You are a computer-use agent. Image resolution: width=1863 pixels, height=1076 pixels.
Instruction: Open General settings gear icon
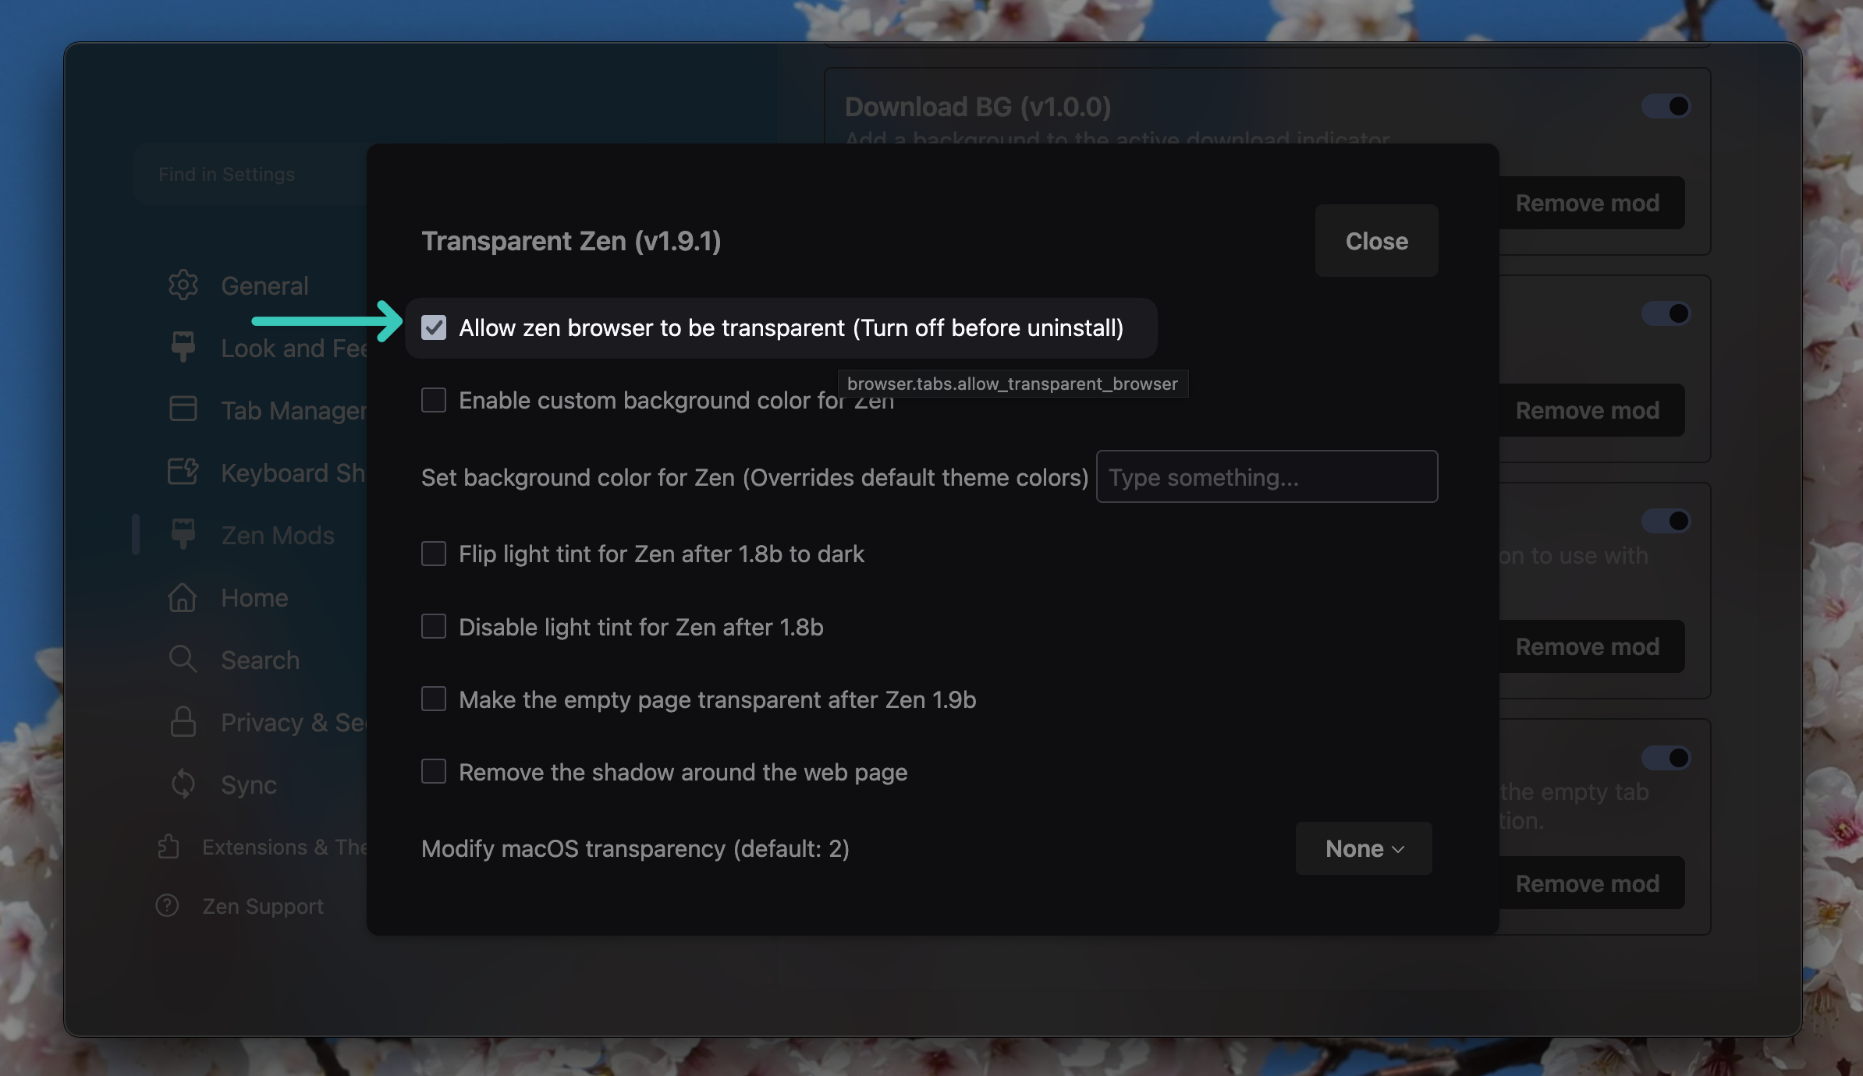tap(183, 285)
